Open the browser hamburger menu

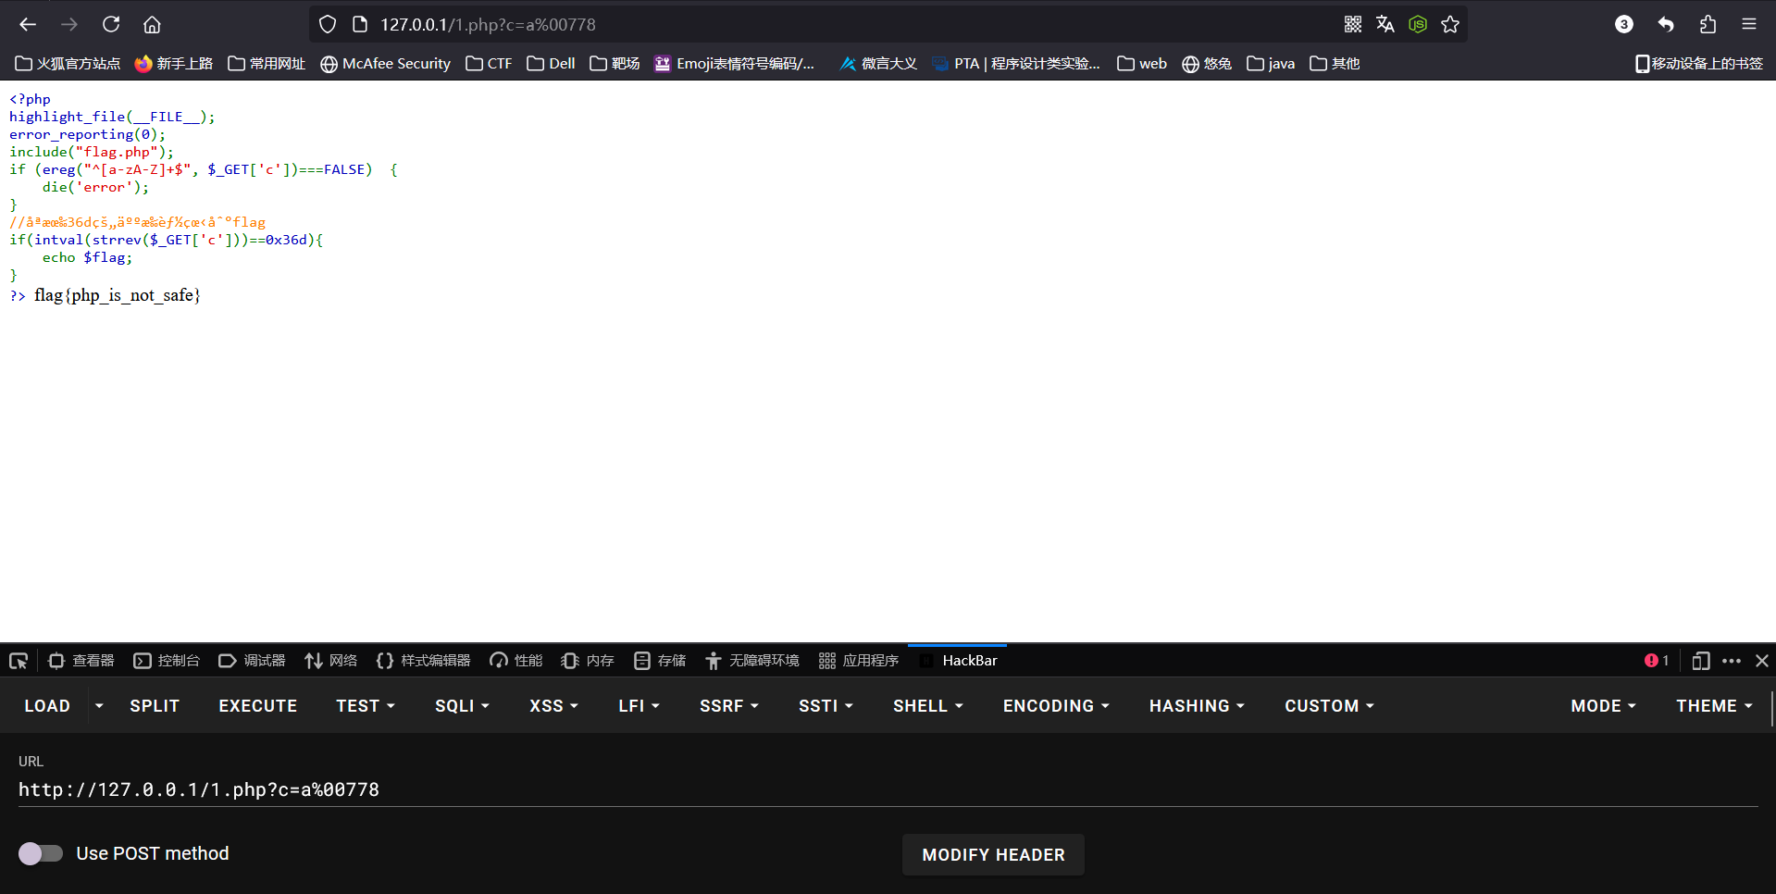pyautogui.click(x=1748, y=24)
